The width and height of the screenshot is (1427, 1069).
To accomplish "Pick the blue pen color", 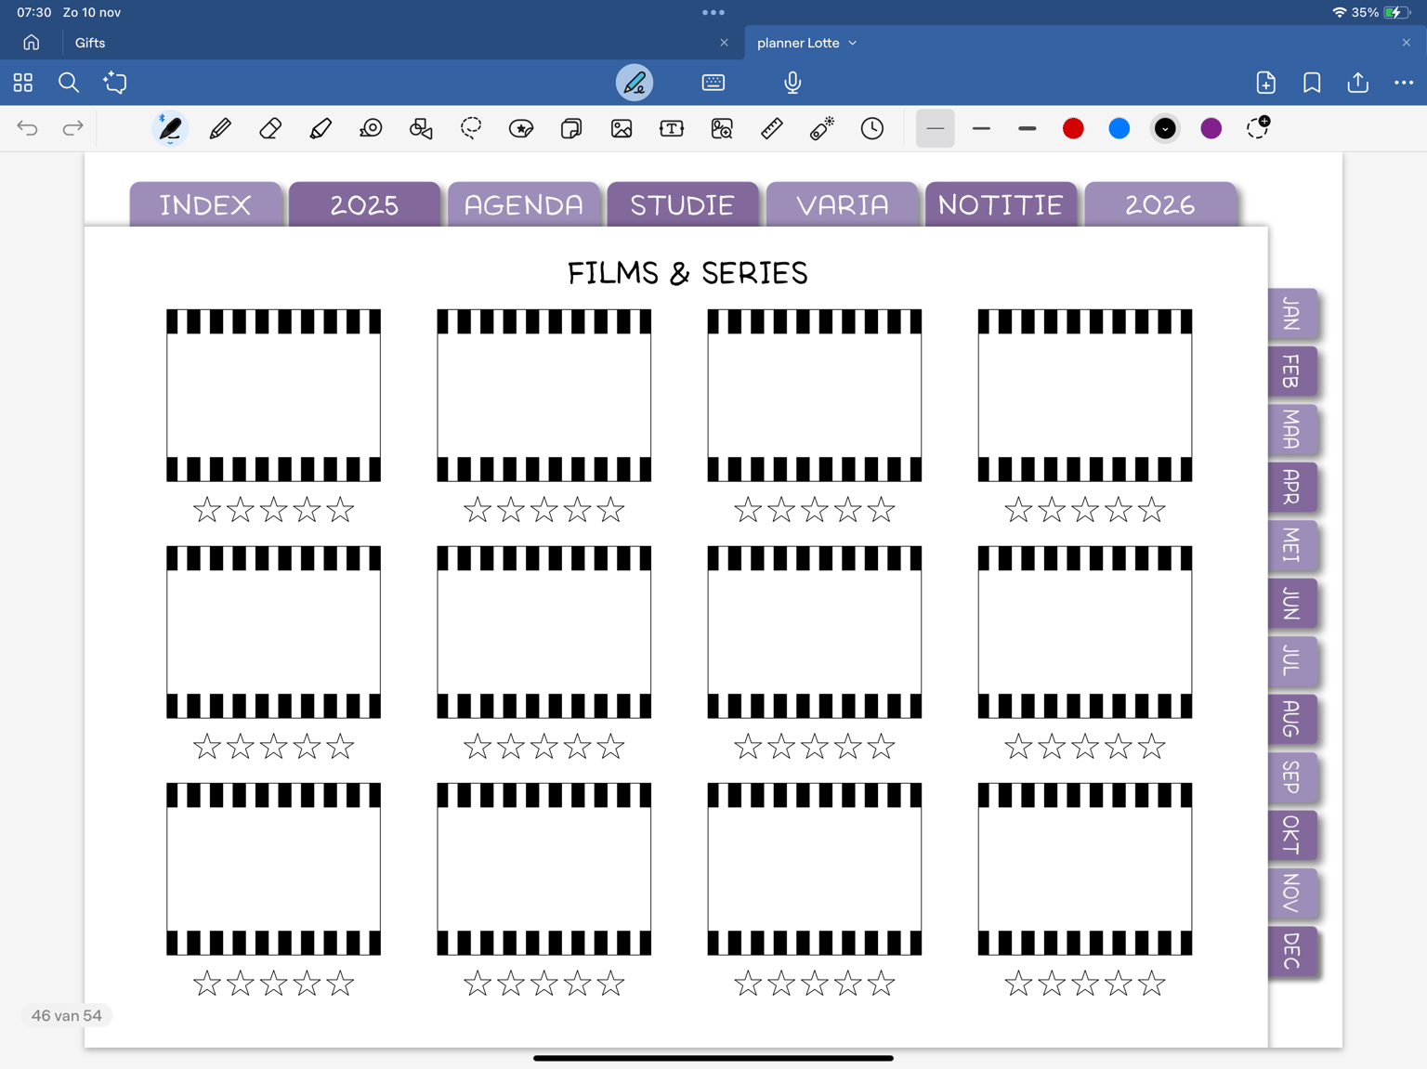I will tap(1119, 128).
